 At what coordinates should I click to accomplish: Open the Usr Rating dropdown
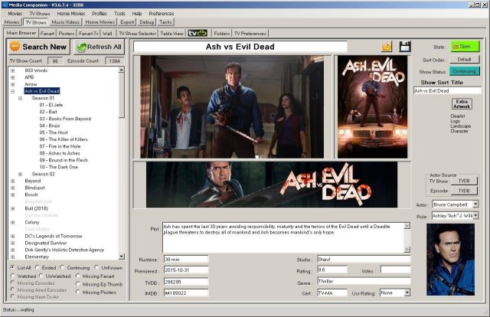pos(407,293)
